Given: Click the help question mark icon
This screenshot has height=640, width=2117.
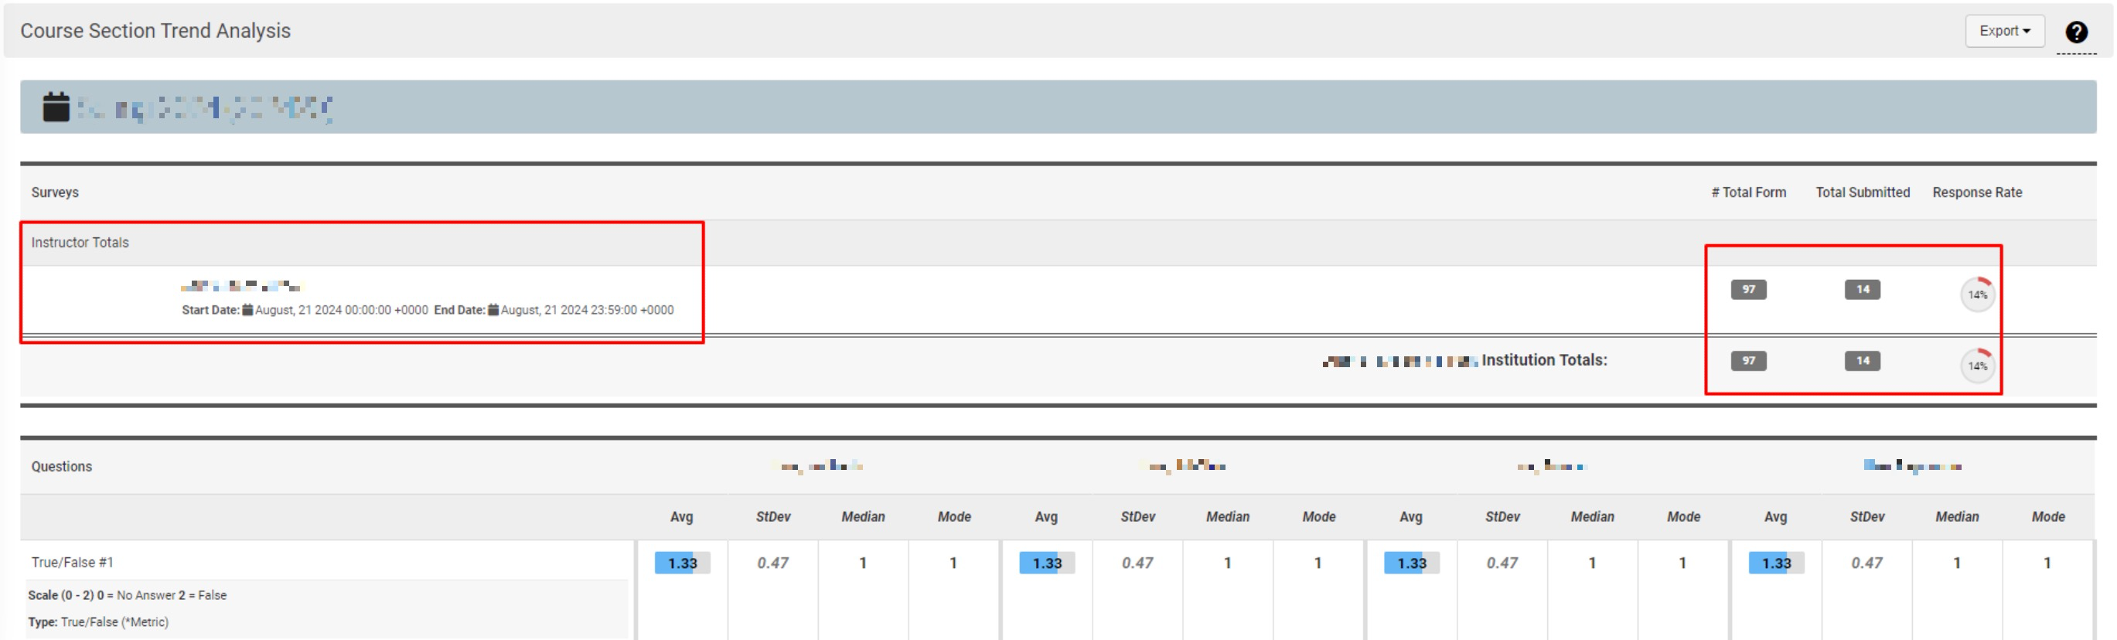Looking at the screenshot, I should point(2076,32).
